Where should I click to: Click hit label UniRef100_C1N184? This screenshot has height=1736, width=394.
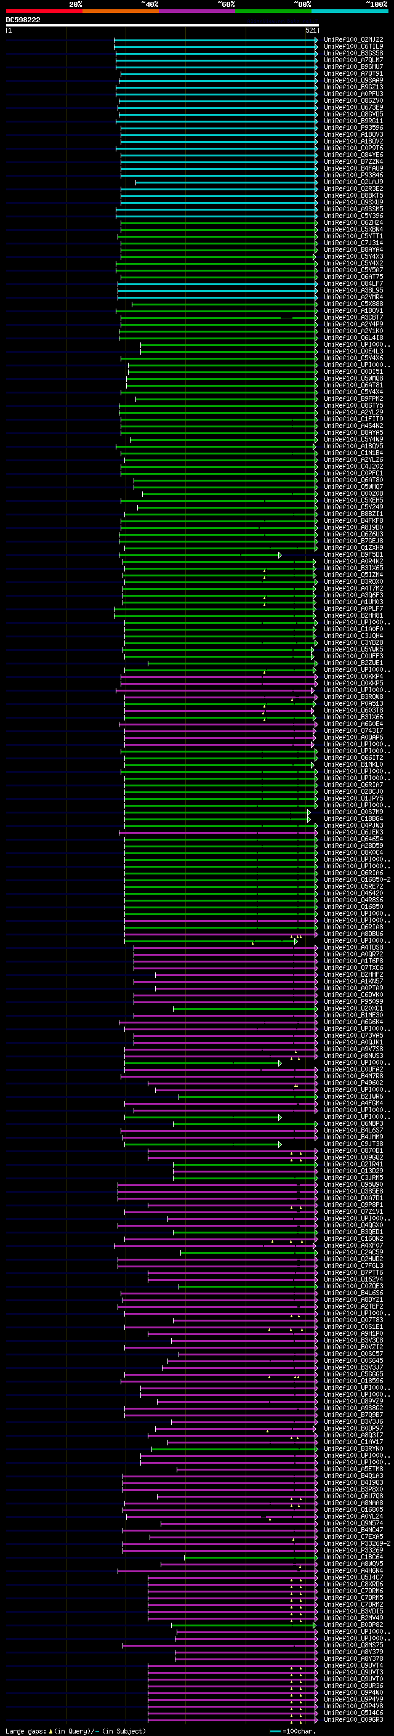353,453
